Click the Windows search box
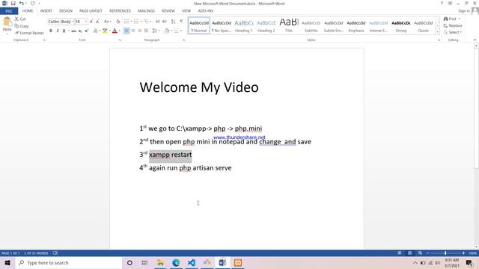The image size is (479, 269). coord(69,262)
